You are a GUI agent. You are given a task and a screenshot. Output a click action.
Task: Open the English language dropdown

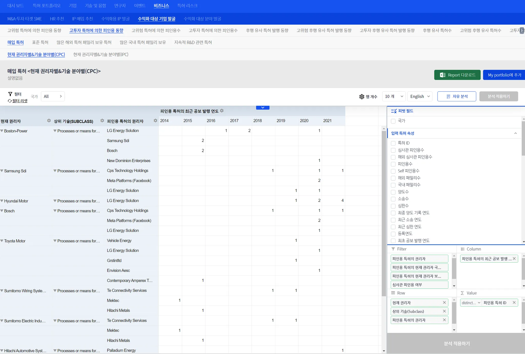click(420, 96)
